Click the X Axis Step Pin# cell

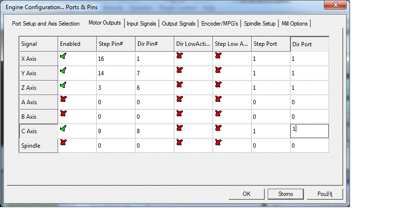(x=115, y=58)
